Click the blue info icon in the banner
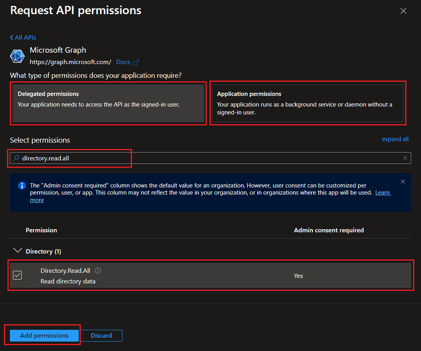Image resolution: width=421 pixels, height=351 pixels. point(22,186)
